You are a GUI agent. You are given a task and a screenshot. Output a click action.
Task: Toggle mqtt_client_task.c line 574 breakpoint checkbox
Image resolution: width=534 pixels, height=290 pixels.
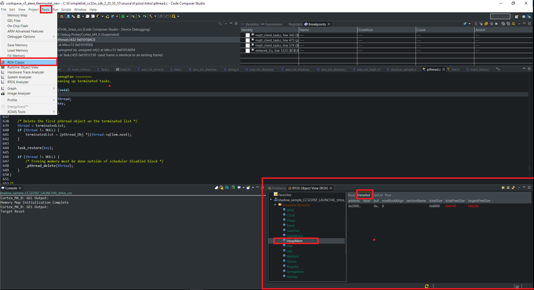click(x=247, y=45)
